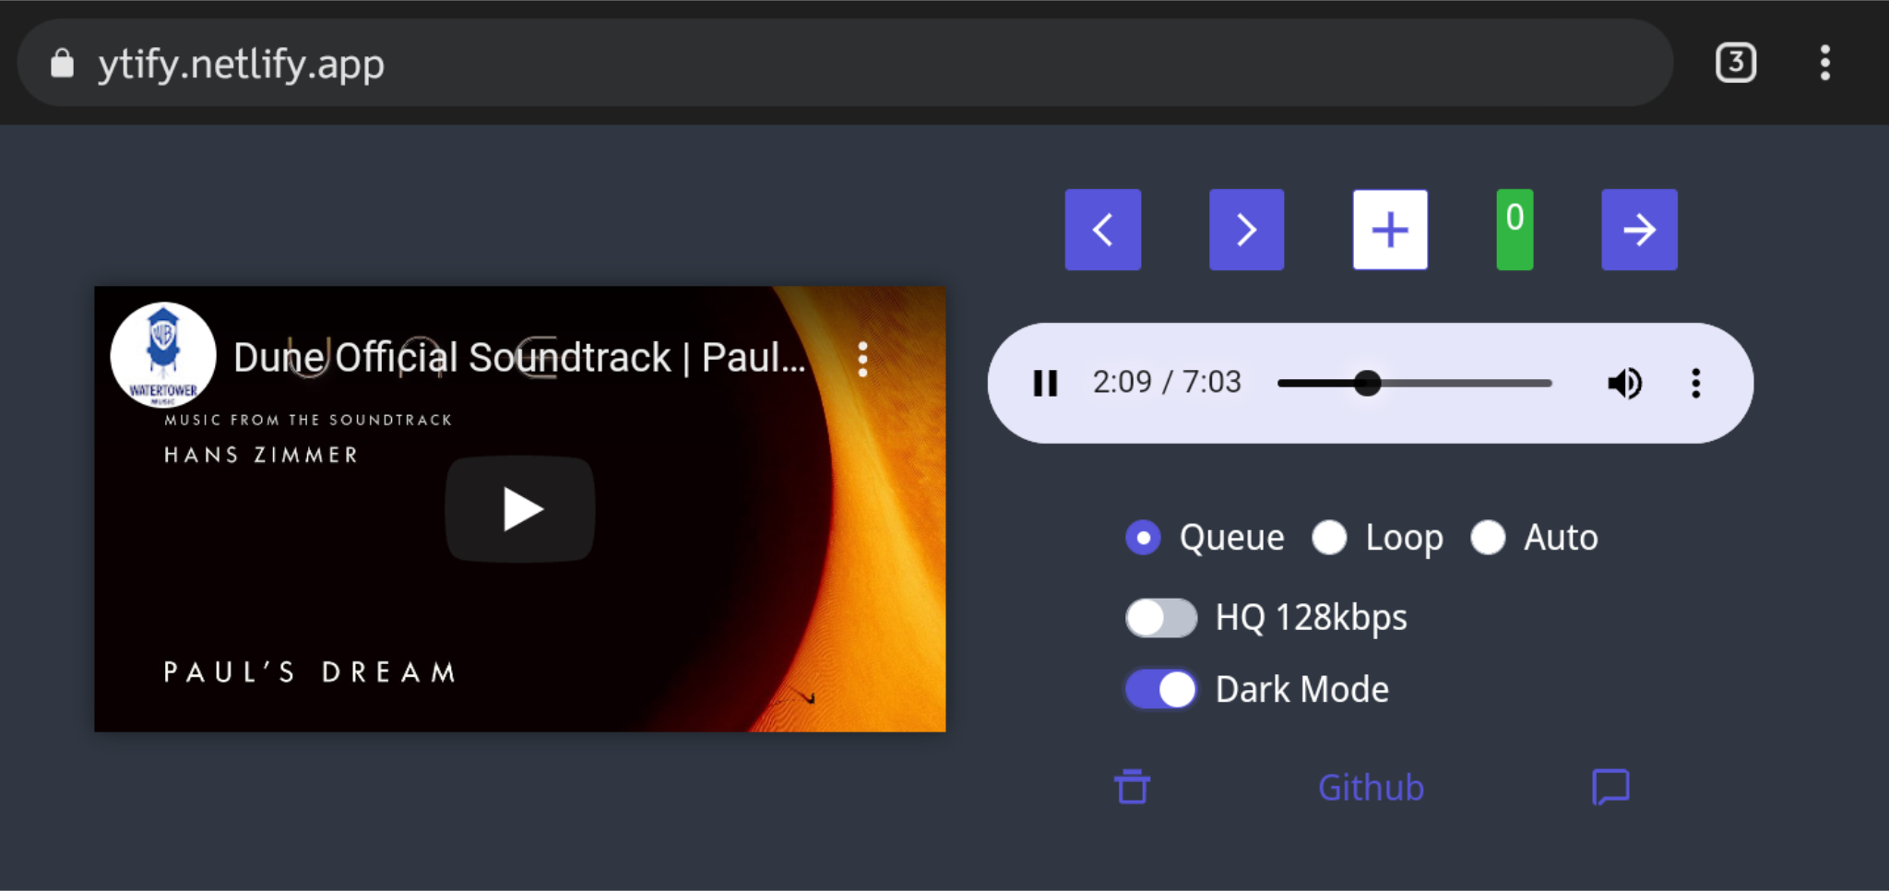Pause the audio playback
This screenshot has height=891, width=1889.
(1045, 383)
